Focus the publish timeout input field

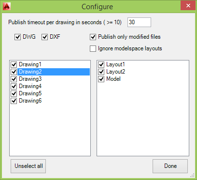point(139,22)
